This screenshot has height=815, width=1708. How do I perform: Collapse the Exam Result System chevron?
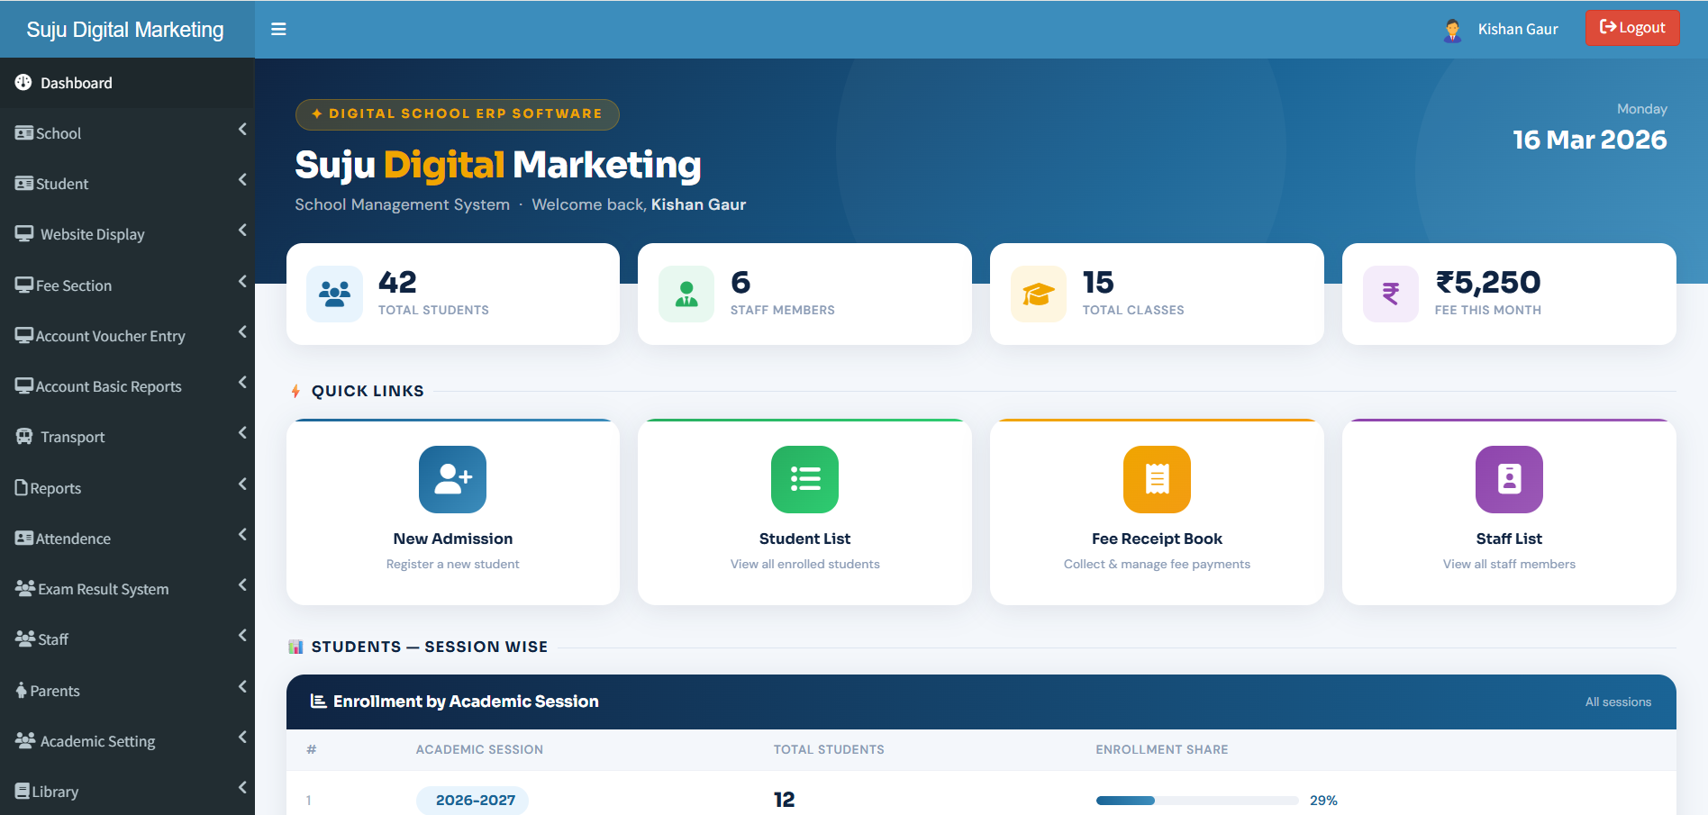[241, 584]
